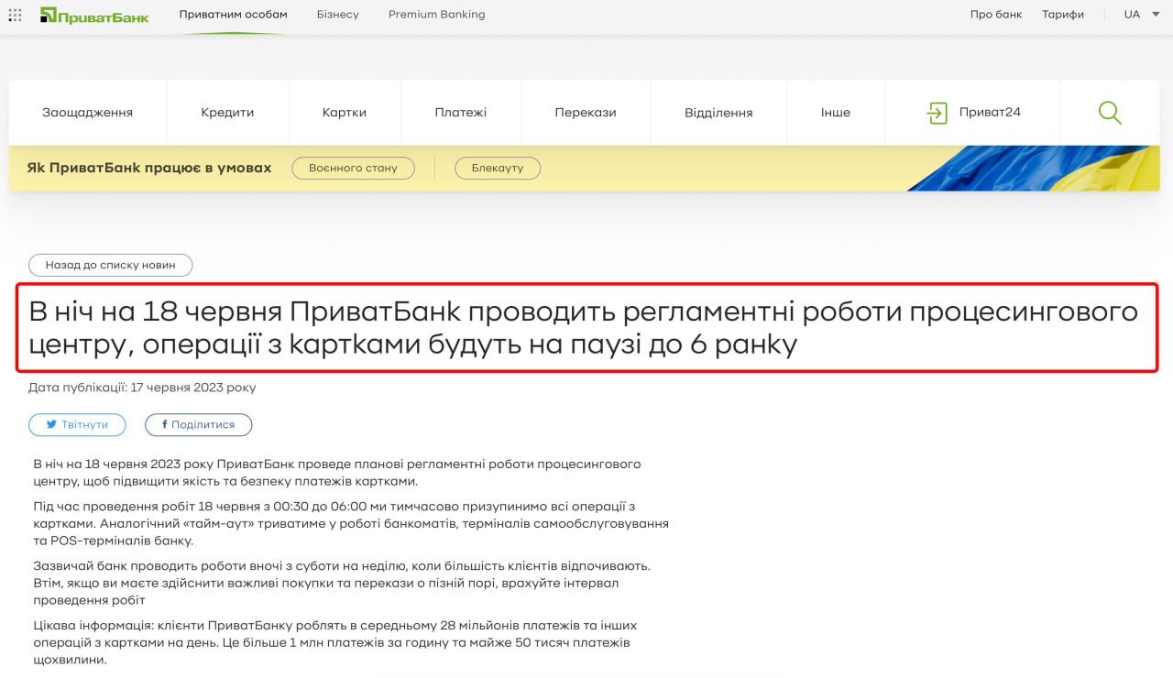Open the Картки menu
Viewport: 1173px width, 678px height.
coord(345,113)
